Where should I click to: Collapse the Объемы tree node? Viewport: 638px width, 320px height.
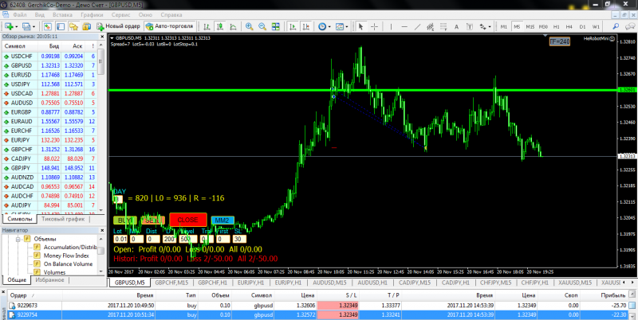point(18,239)
